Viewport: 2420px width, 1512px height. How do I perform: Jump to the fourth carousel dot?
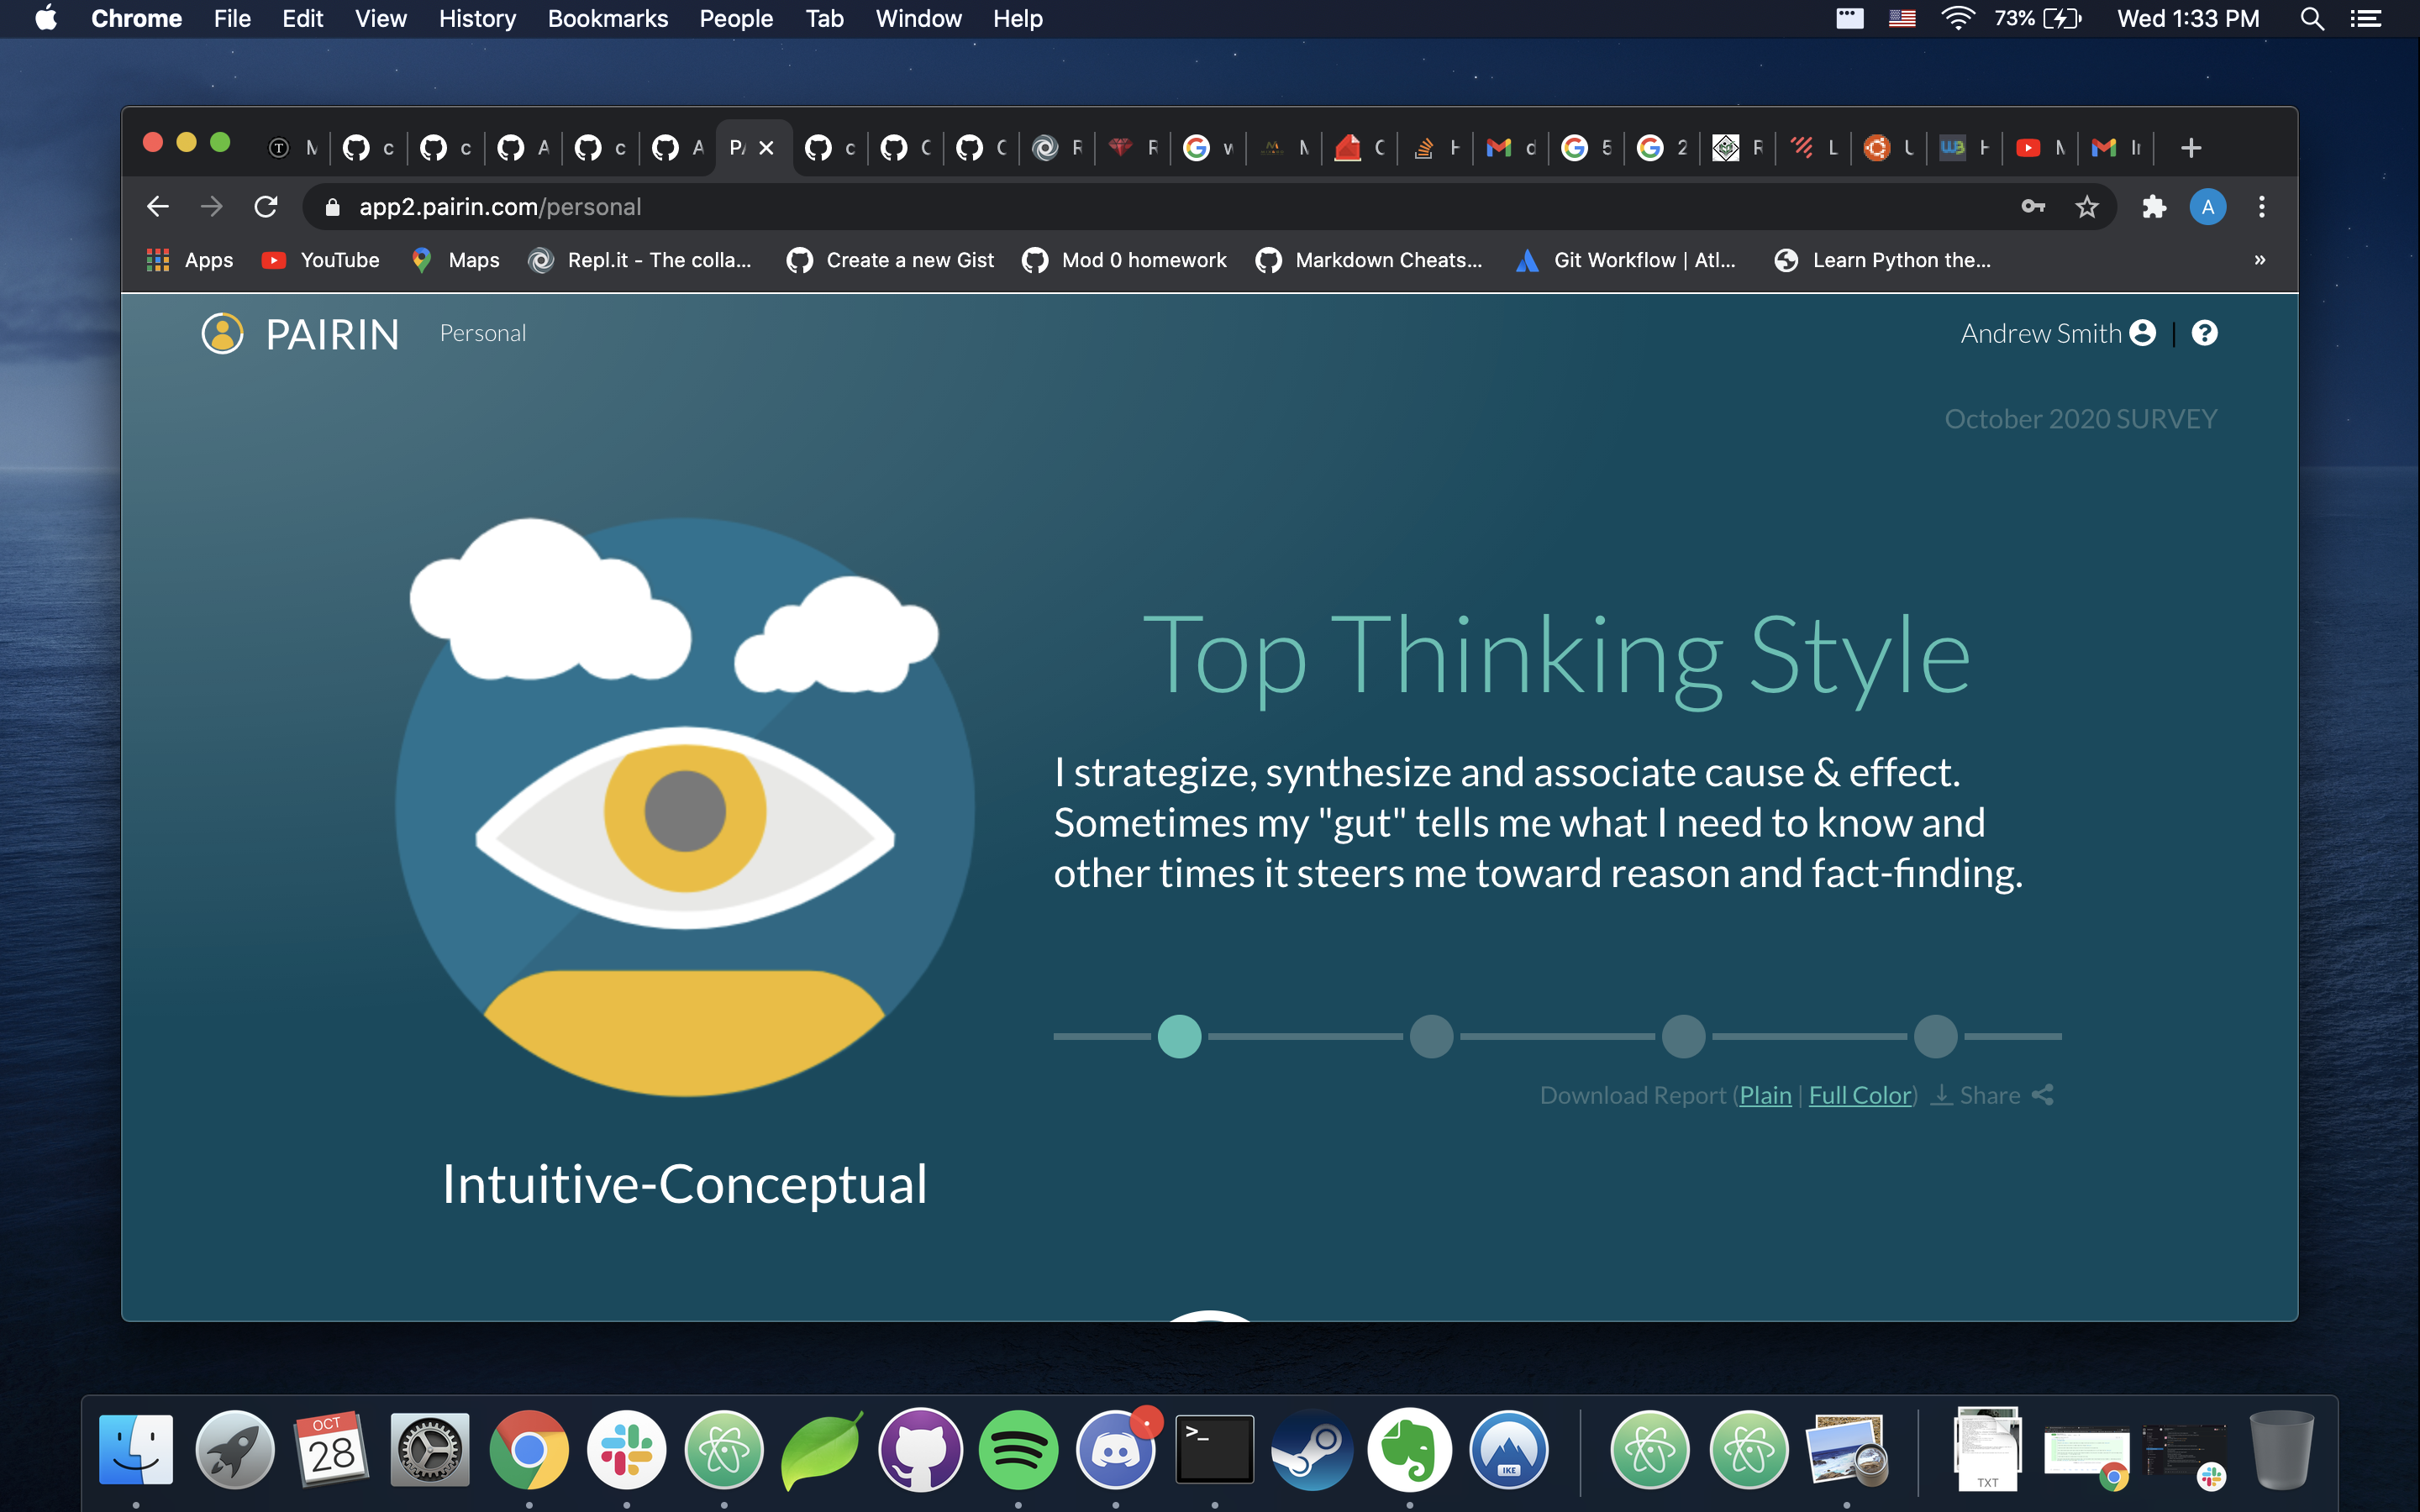1935,1036
